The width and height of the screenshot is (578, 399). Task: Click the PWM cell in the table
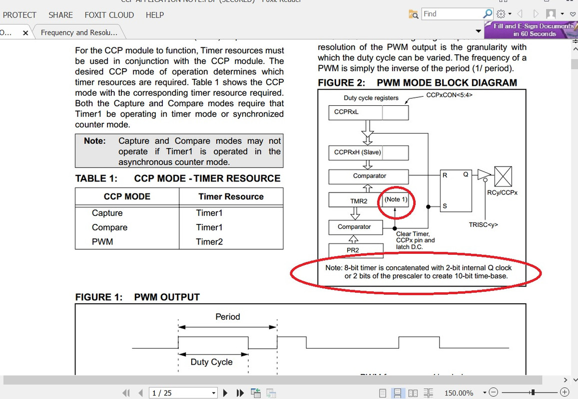[x=102, y=242]
